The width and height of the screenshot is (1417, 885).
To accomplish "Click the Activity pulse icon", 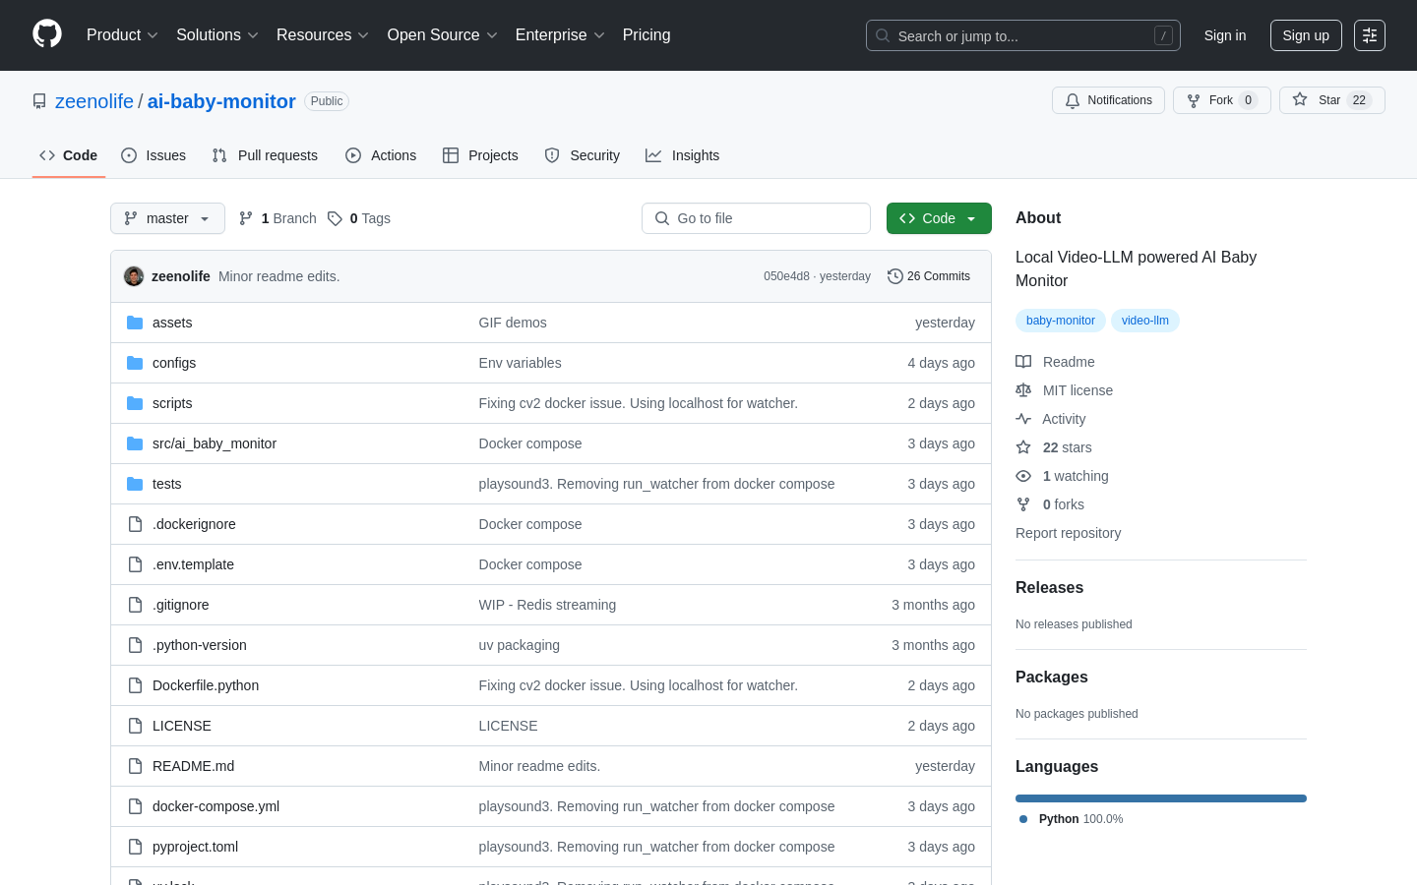I will pos(1023,419).
